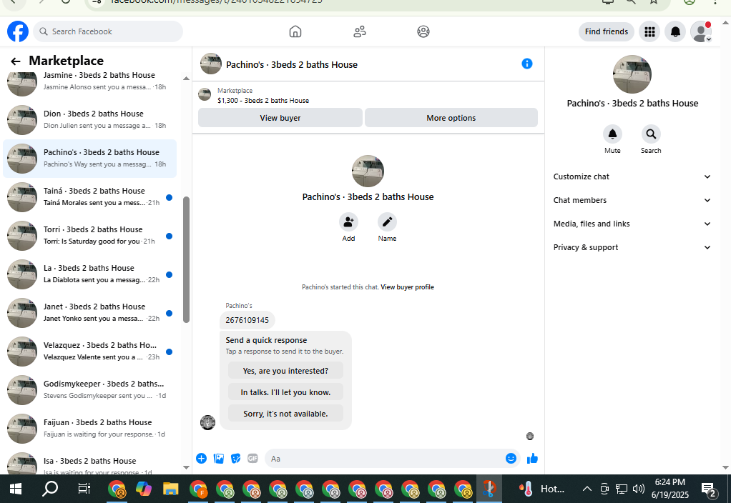Choose a GIF in the composer
This screenshot has height=503, width=731.
tap(252, 458)
